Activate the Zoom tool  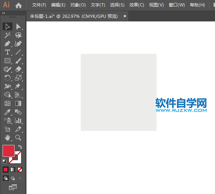(x=18, y=138)
